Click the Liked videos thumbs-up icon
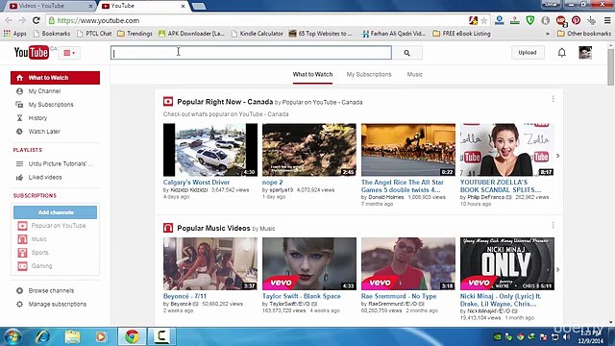Screen dimensions: 615x346 click(19, 177)
